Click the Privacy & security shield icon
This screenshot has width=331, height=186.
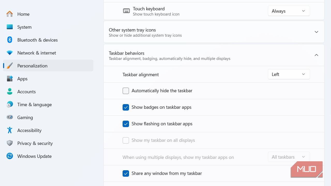tap(10, 143)
